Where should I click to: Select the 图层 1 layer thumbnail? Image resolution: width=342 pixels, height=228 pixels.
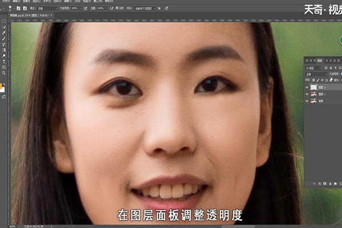(313, 94)
